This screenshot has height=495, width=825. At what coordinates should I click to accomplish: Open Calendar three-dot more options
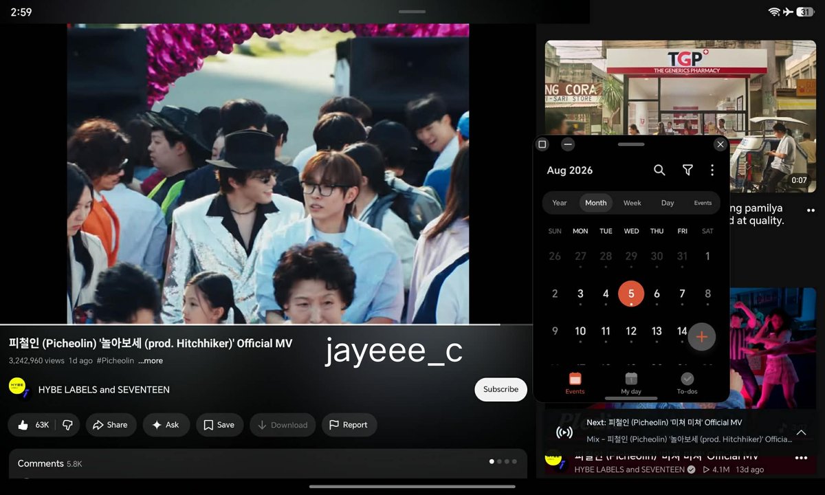pyautogui.click(x=712, y=170)
